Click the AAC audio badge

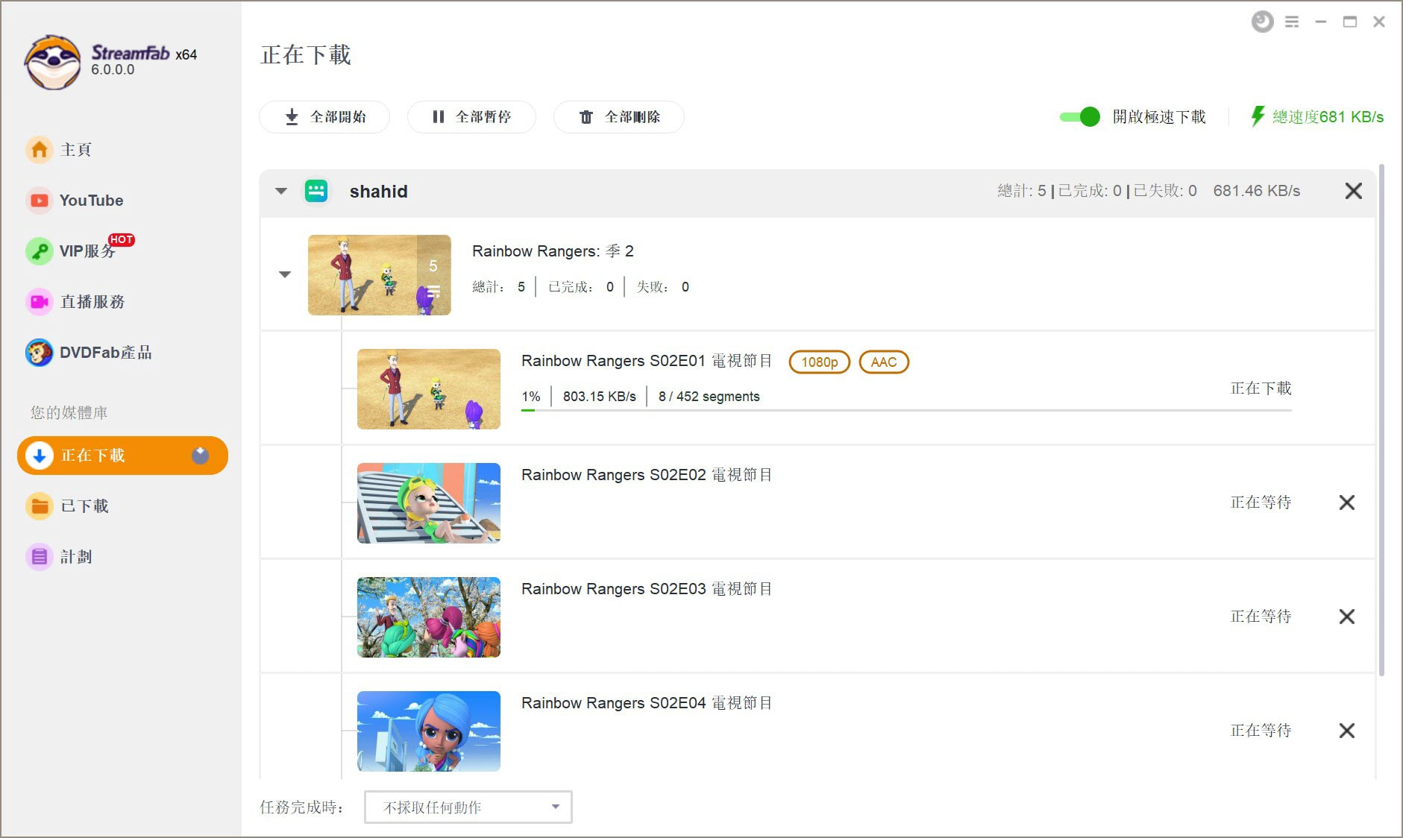[x=884, y=362]
